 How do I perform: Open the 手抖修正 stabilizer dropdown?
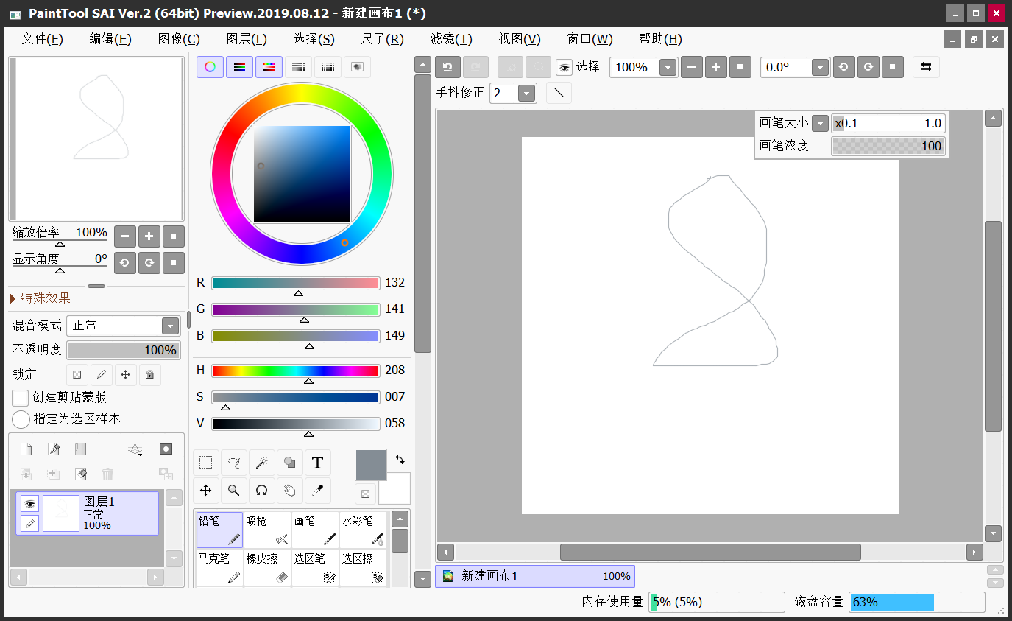tap(526, 93)
